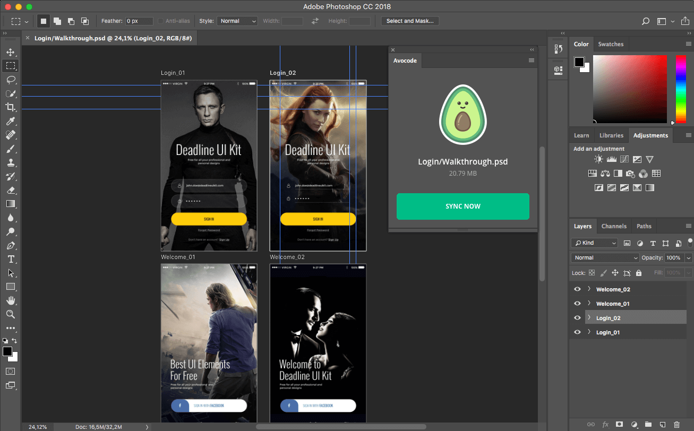The width and height of the screenshot is (694, 431).
Task: Switch to the Libraries tab
Action: tap(611, 135)
